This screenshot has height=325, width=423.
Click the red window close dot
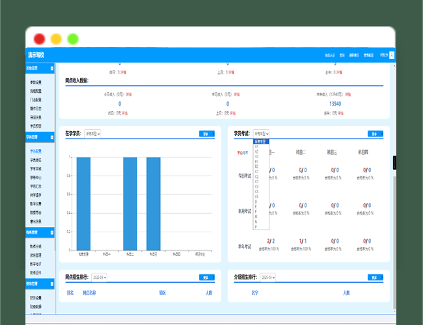pos(40,39)
